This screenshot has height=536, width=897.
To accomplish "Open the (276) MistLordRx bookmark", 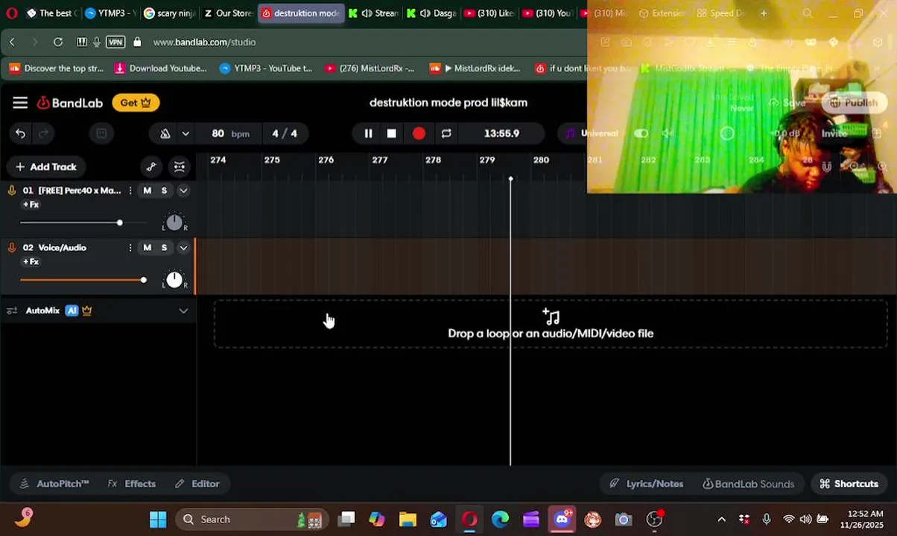I will click(370, 68).
